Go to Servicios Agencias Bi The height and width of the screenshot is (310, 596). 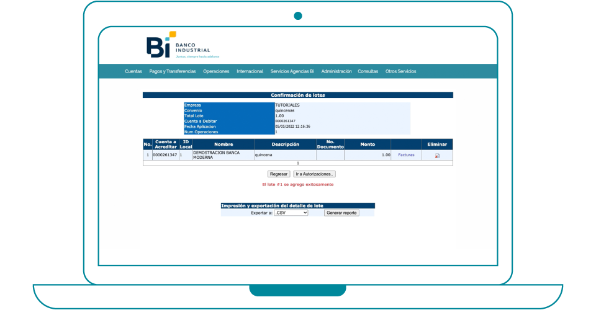pos(292,71)
